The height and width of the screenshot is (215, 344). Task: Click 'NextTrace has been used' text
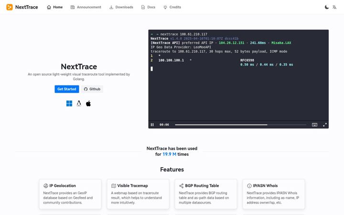click(x=172, y=149)
